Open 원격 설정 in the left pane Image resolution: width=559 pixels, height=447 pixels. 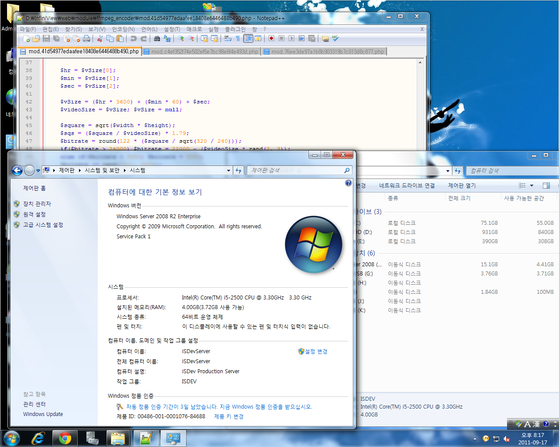point(35,214)
